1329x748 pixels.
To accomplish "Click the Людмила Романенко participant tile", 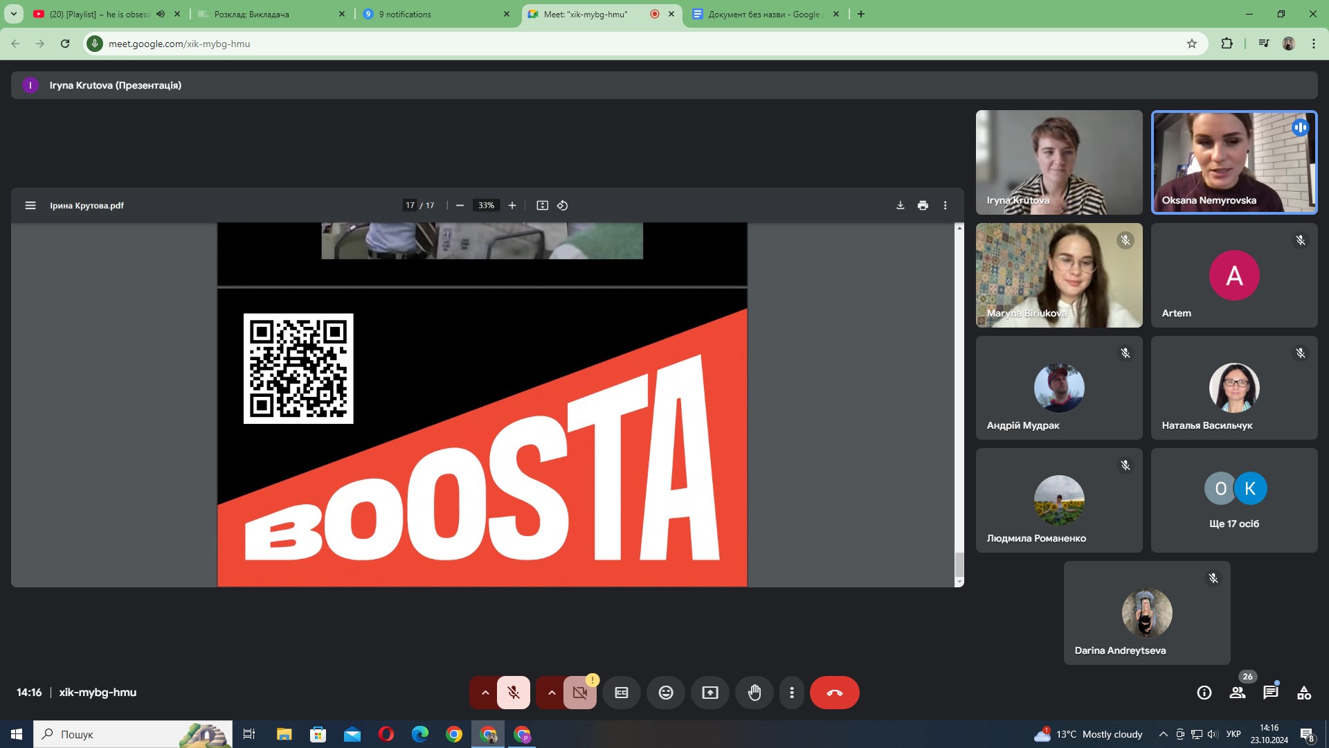I will [x=1059, y=500].
